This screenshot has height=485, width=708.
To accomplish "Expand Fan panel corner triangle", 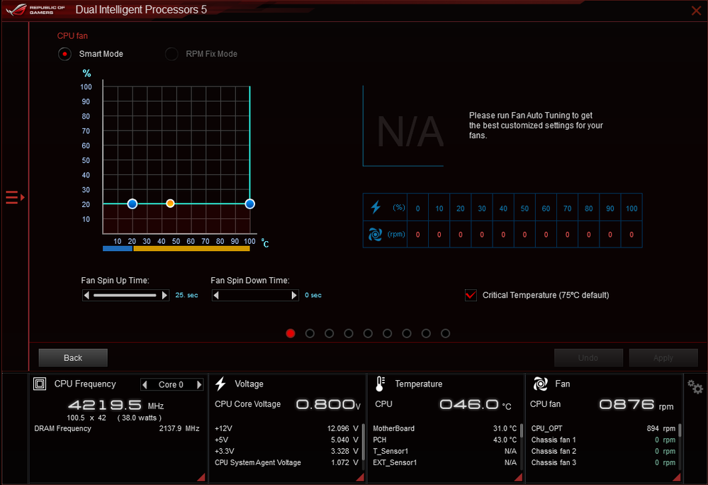I will click(x=677, y=477).
